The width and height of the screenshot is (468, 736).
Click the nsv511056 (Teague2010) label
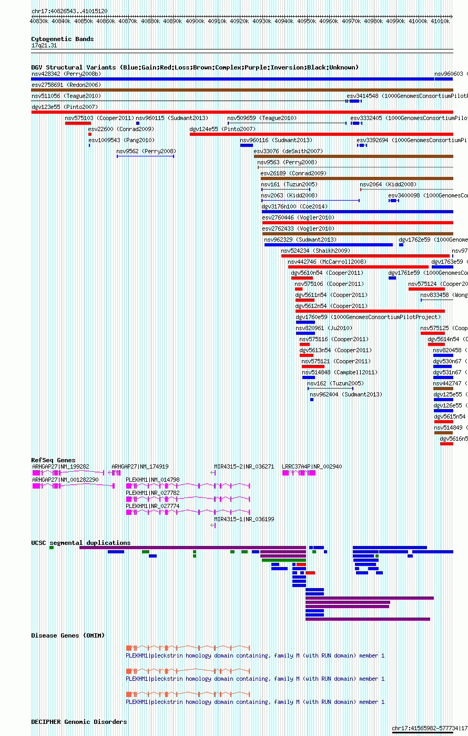[x=66, y=96]
